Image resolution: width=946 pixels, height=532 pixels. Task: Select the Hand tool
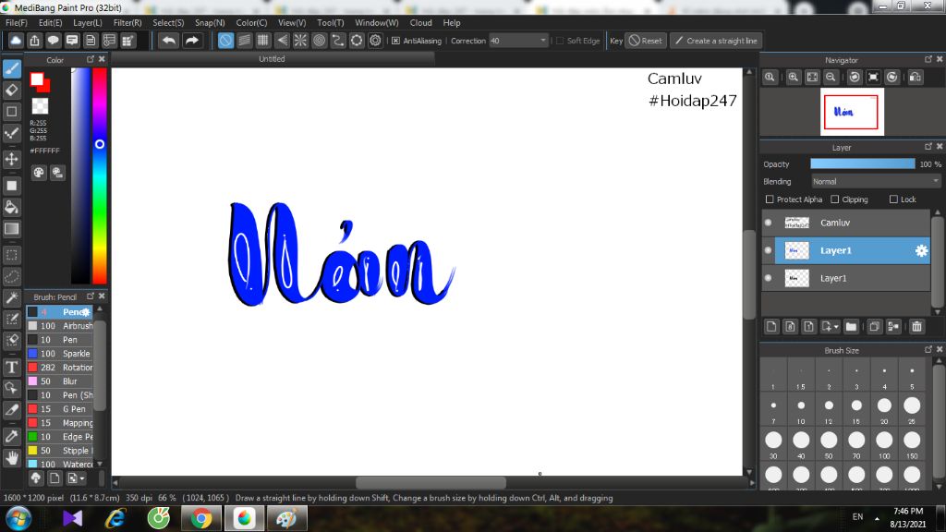[x=11, y=458]
